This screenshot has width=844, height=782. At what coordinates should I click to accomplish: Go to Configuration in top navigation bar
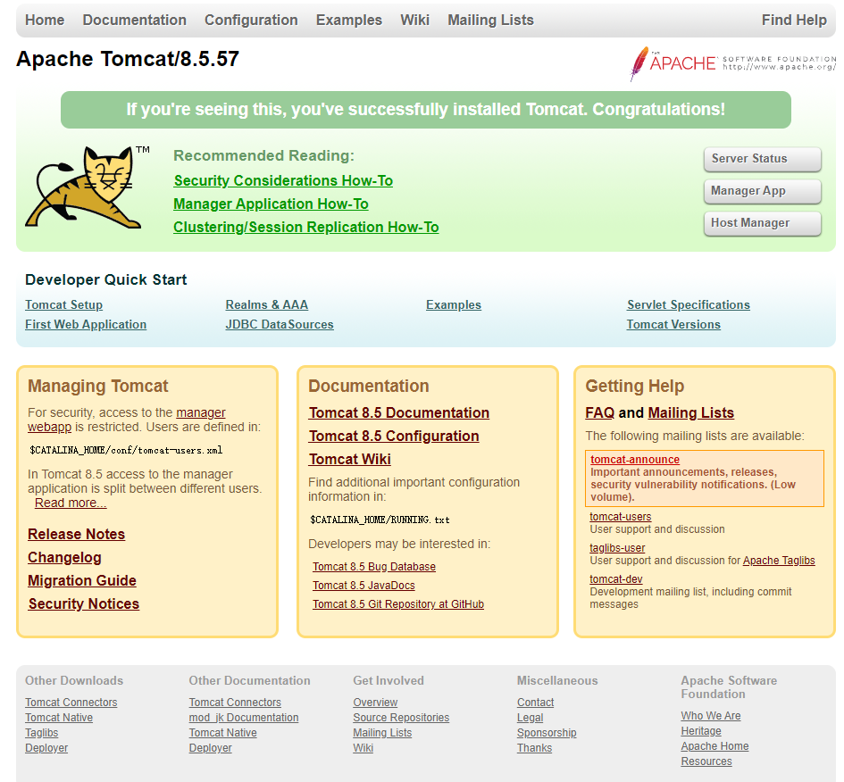point(251,20)
